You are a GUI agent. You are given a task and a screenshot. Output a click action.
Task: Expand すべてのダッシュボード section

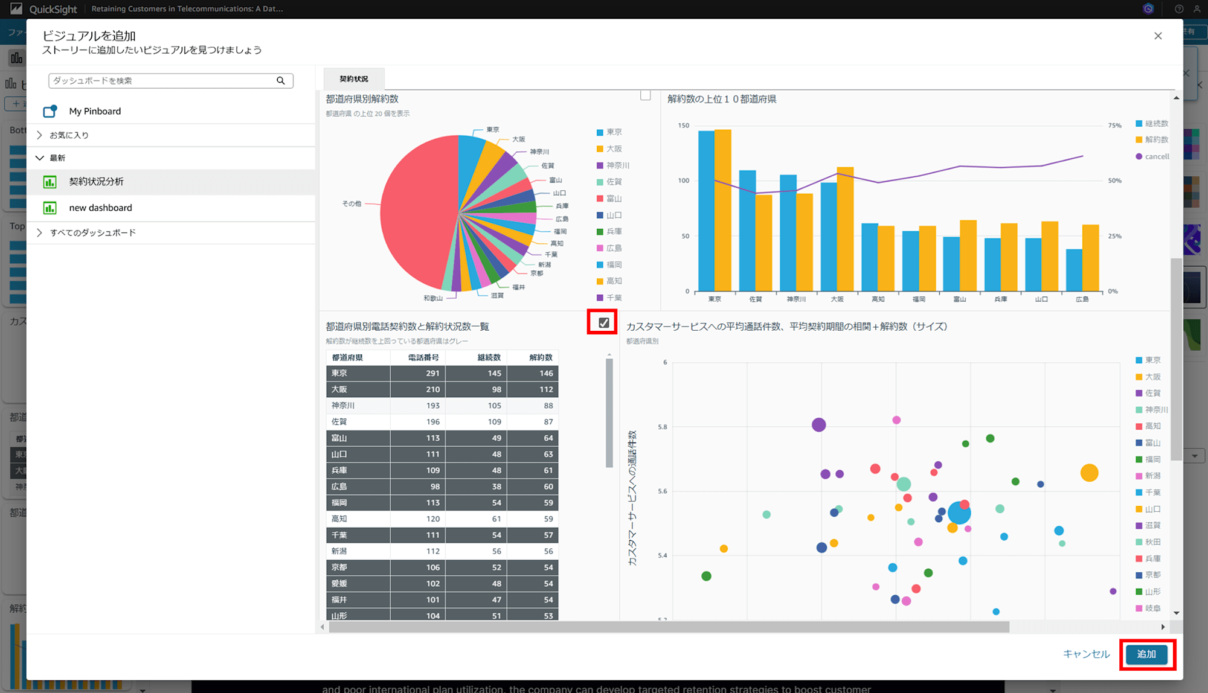40,233
